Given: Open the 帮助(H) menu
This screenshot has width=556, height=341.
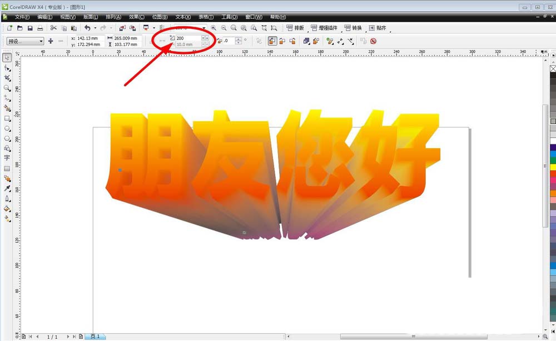Looking at the screenshot, I should [278, 17].
